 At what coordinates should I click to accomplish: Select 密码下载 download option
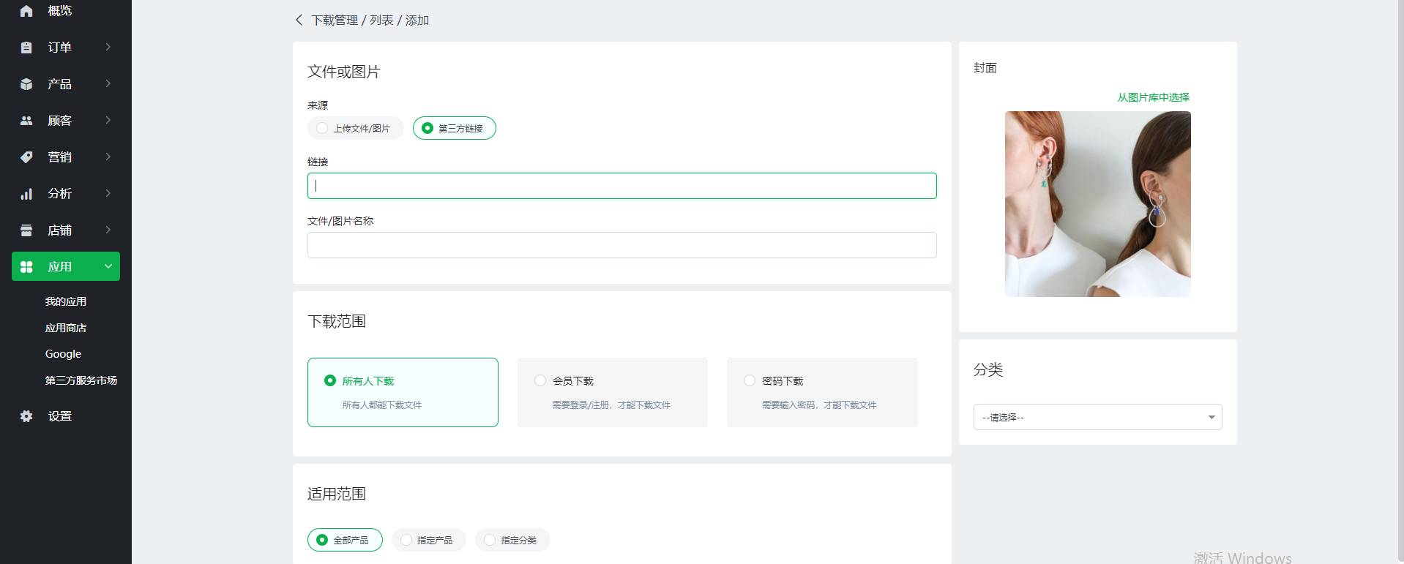750,380
